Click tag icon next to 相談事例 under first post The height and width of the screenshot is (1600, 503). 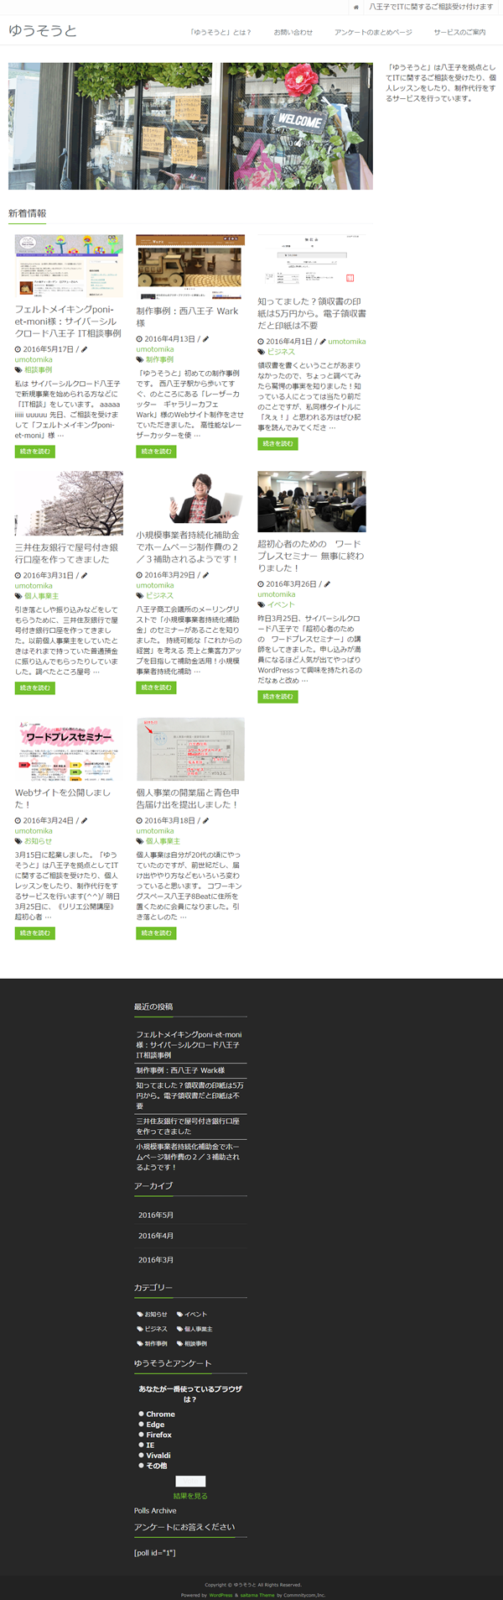click(x=18, y=369)
